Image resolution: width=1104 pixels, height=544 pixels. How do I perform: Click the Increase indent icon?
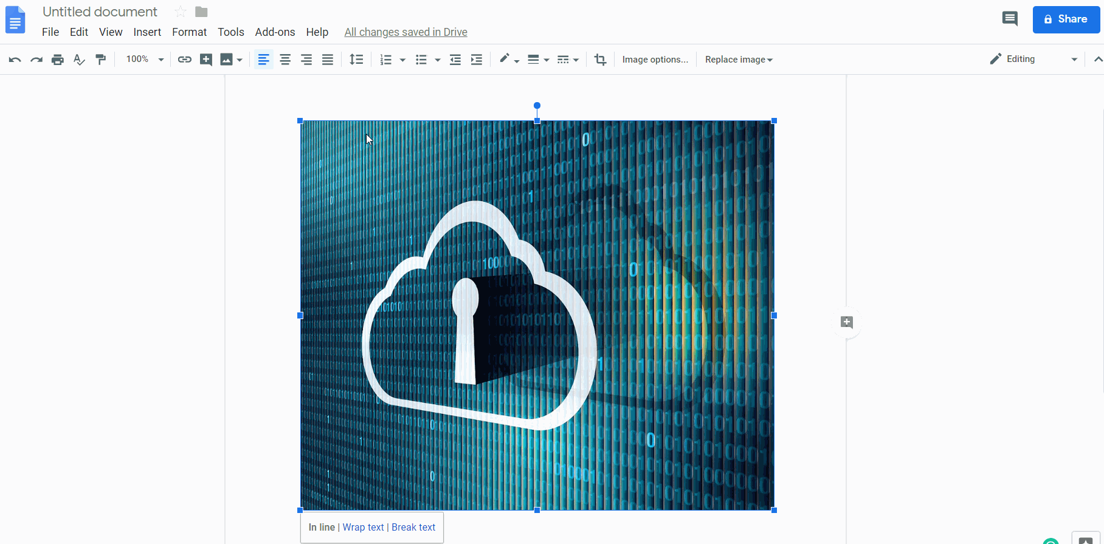[x=477, y=60]
